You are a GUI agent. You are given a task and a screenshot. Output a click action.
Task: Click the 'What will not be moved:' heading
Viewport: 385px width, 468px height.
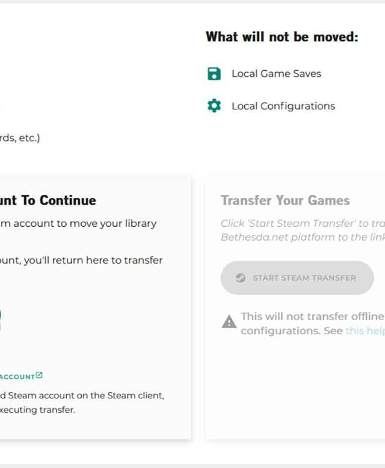coord(282,37)
